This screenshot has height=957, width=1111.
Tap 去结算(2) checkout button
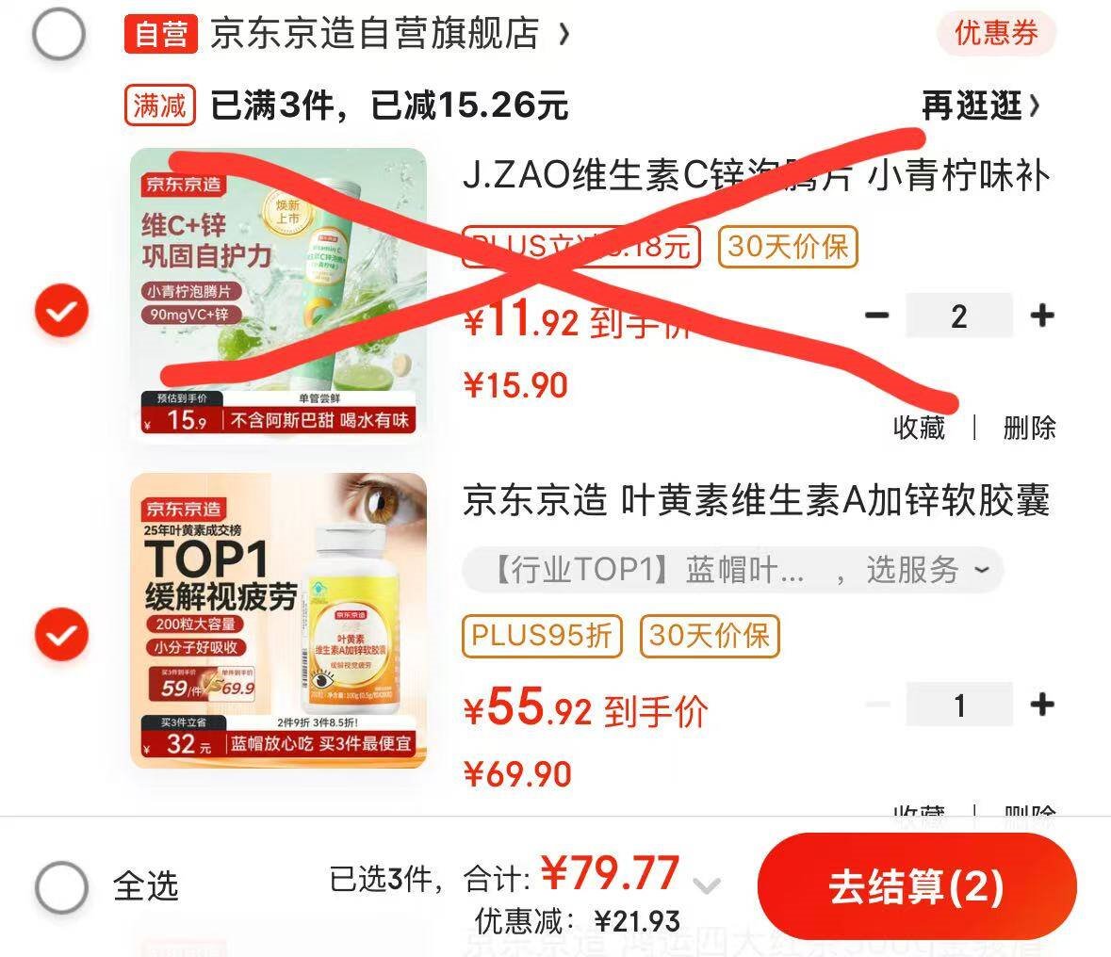click(917, 886)
